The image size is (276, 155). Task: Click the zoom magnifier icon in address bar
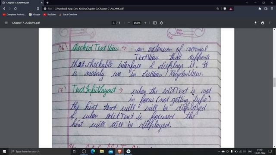[x=218, y=9]
